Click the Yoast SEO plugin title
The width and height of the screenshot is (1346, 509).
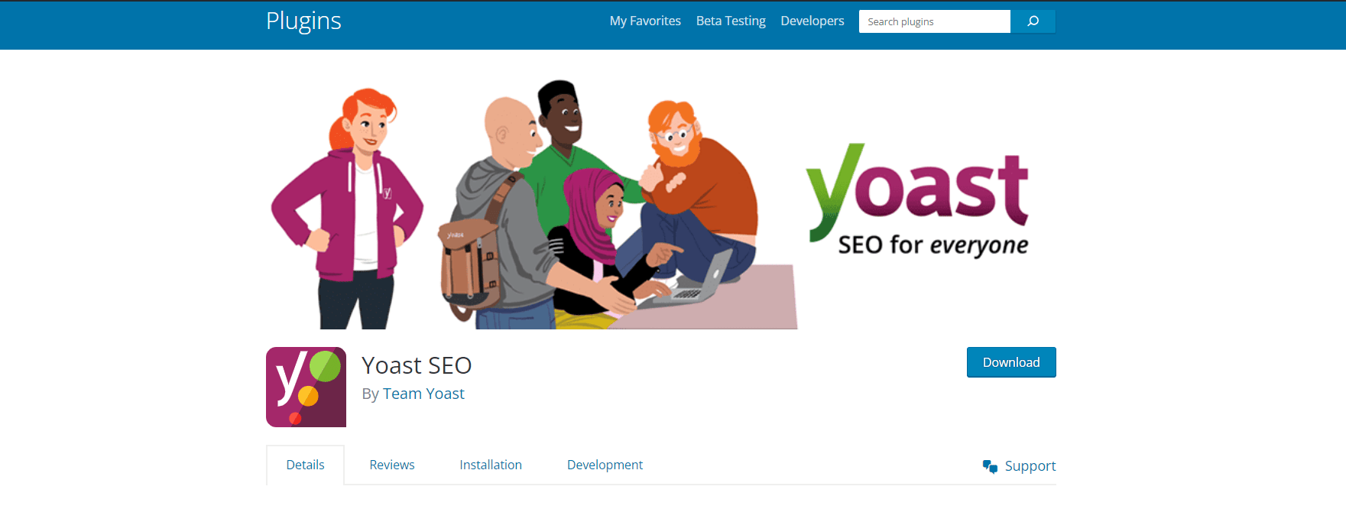[x=417, y=365]
